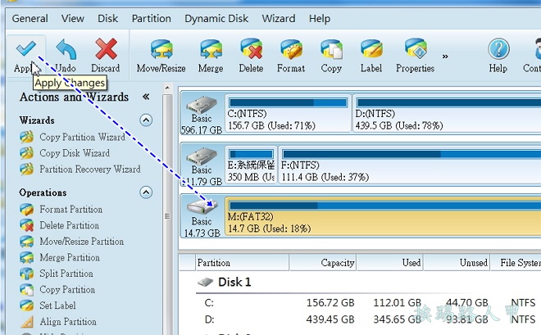541x335 pixels.
Task: Click the Discard red X icon
Action: point(106,49)
